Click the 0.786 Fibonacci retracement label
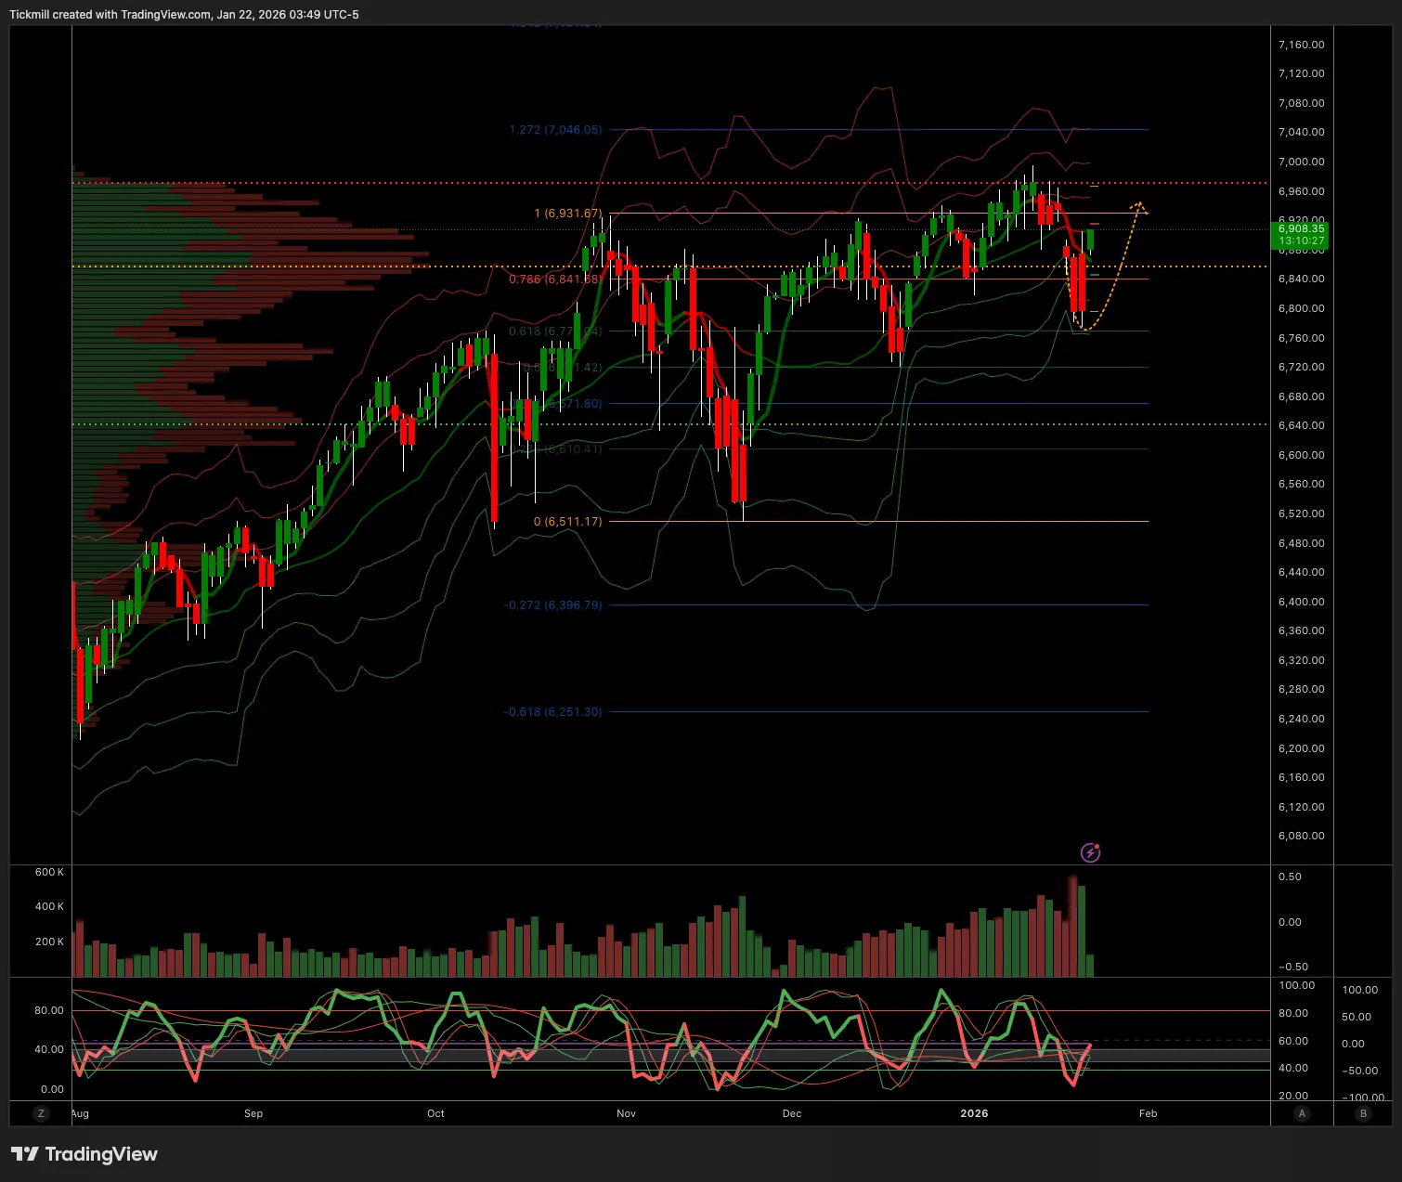Viewport: 1402px width, 1182px height. pos(554,279)
